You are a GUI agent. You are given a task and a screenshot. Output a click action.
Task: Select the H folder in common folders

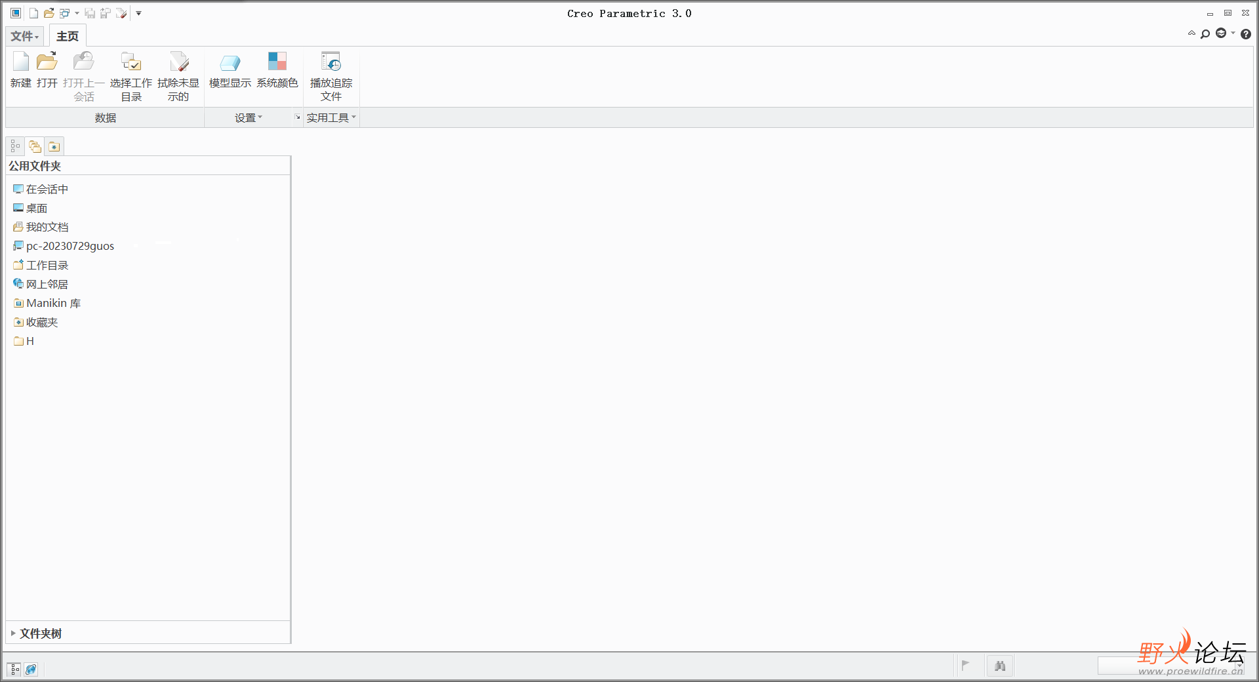point(24,341)
